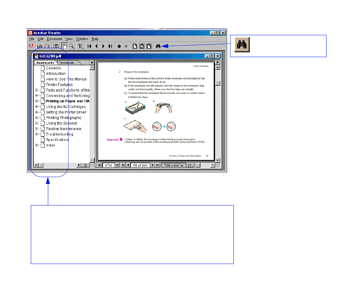The image size is (354, 297).
Task: Expand the Troubleshooting bookmark
Action: pos(37,134)
